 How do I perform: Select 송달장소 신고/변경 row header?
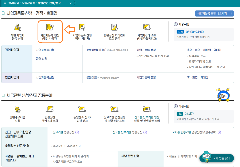click(25, 146)
